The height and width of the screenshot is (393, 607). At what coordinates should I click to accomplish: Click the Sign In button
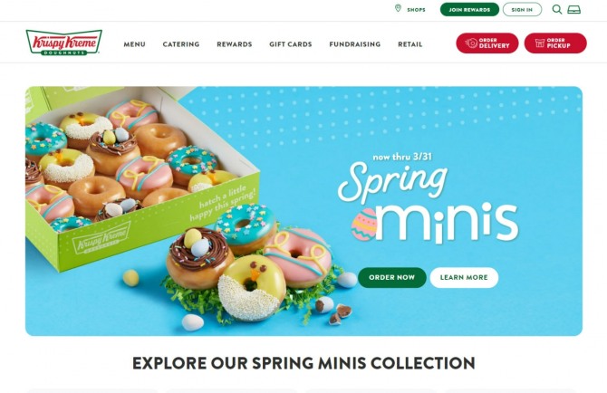tap(522, 9)
